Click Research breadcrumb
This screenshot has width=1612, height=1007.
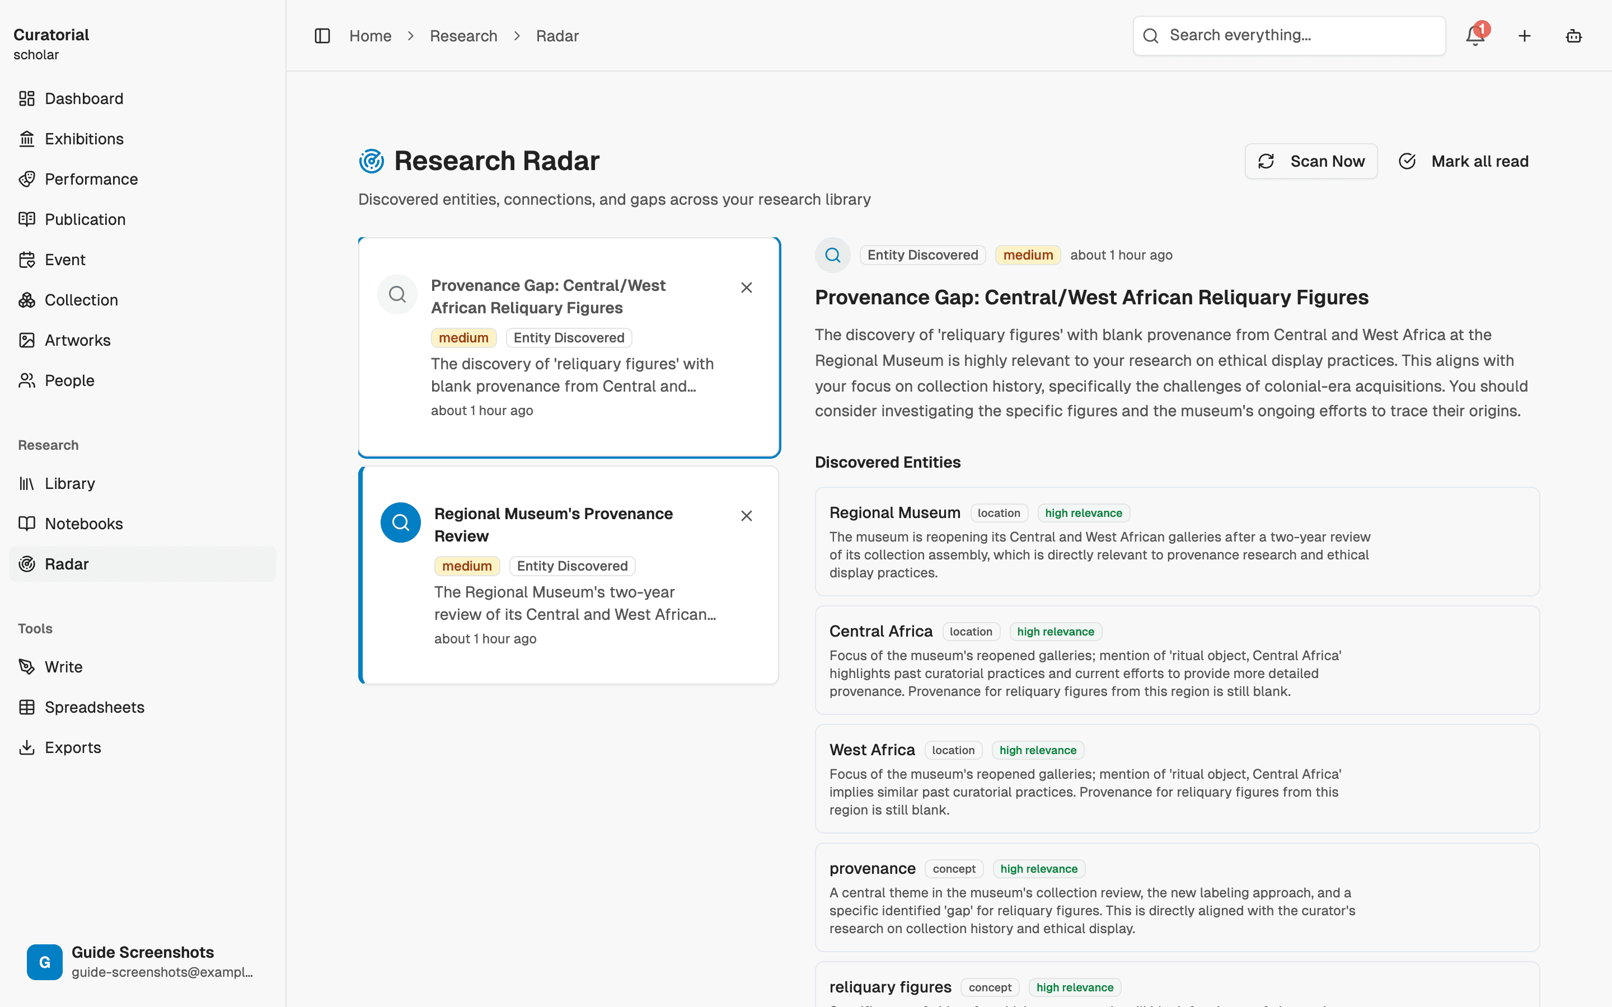[x=463, y=36]
